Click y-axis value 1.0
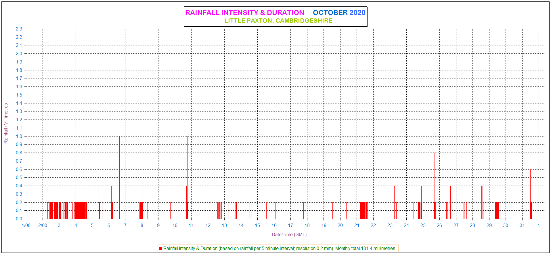Viewport: 551px width, 254px height. [x=19, y=136]
